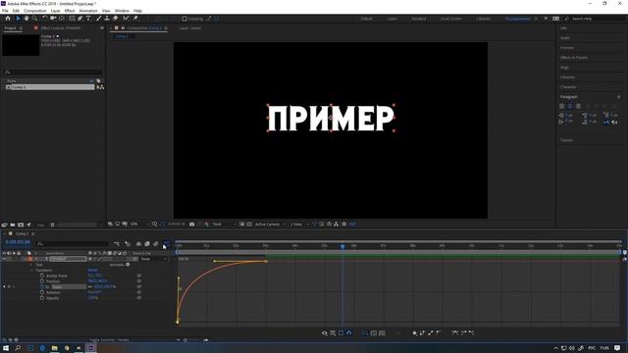Toggle the Anchor Point stopwatch

(x=42, y=276)
